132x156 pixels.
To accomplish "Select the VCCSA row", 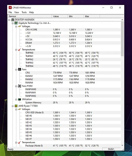I will (x=73, y=40).
